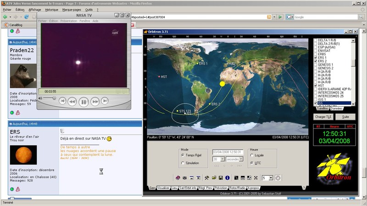
Task: Click the Charger TLE button
Action: [323, 117]
